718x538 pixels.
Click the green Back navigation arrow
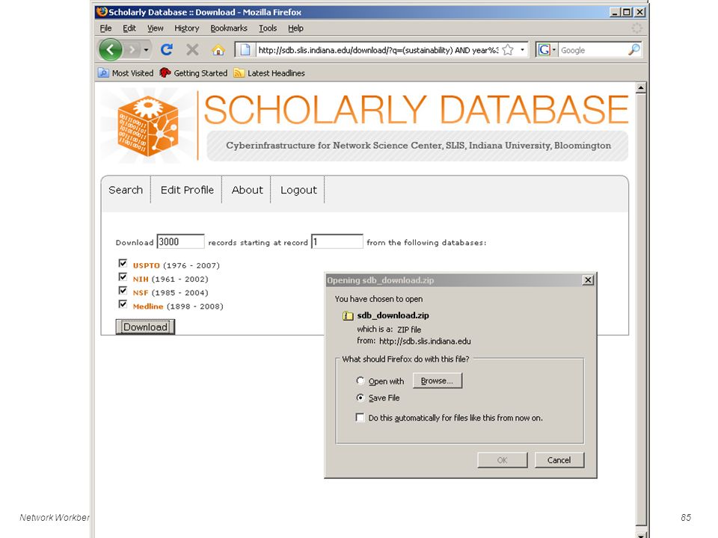coord(111,49)
